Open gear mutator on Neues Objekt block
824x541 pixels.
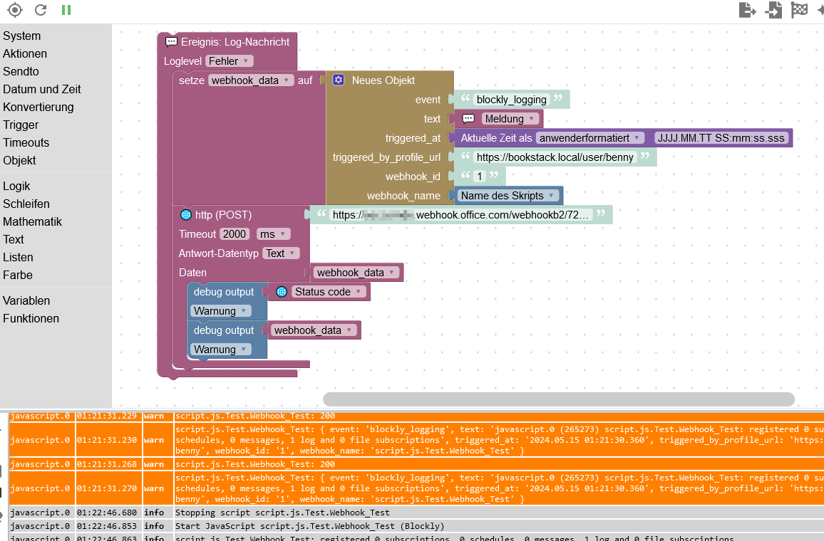tap(339, 80)
